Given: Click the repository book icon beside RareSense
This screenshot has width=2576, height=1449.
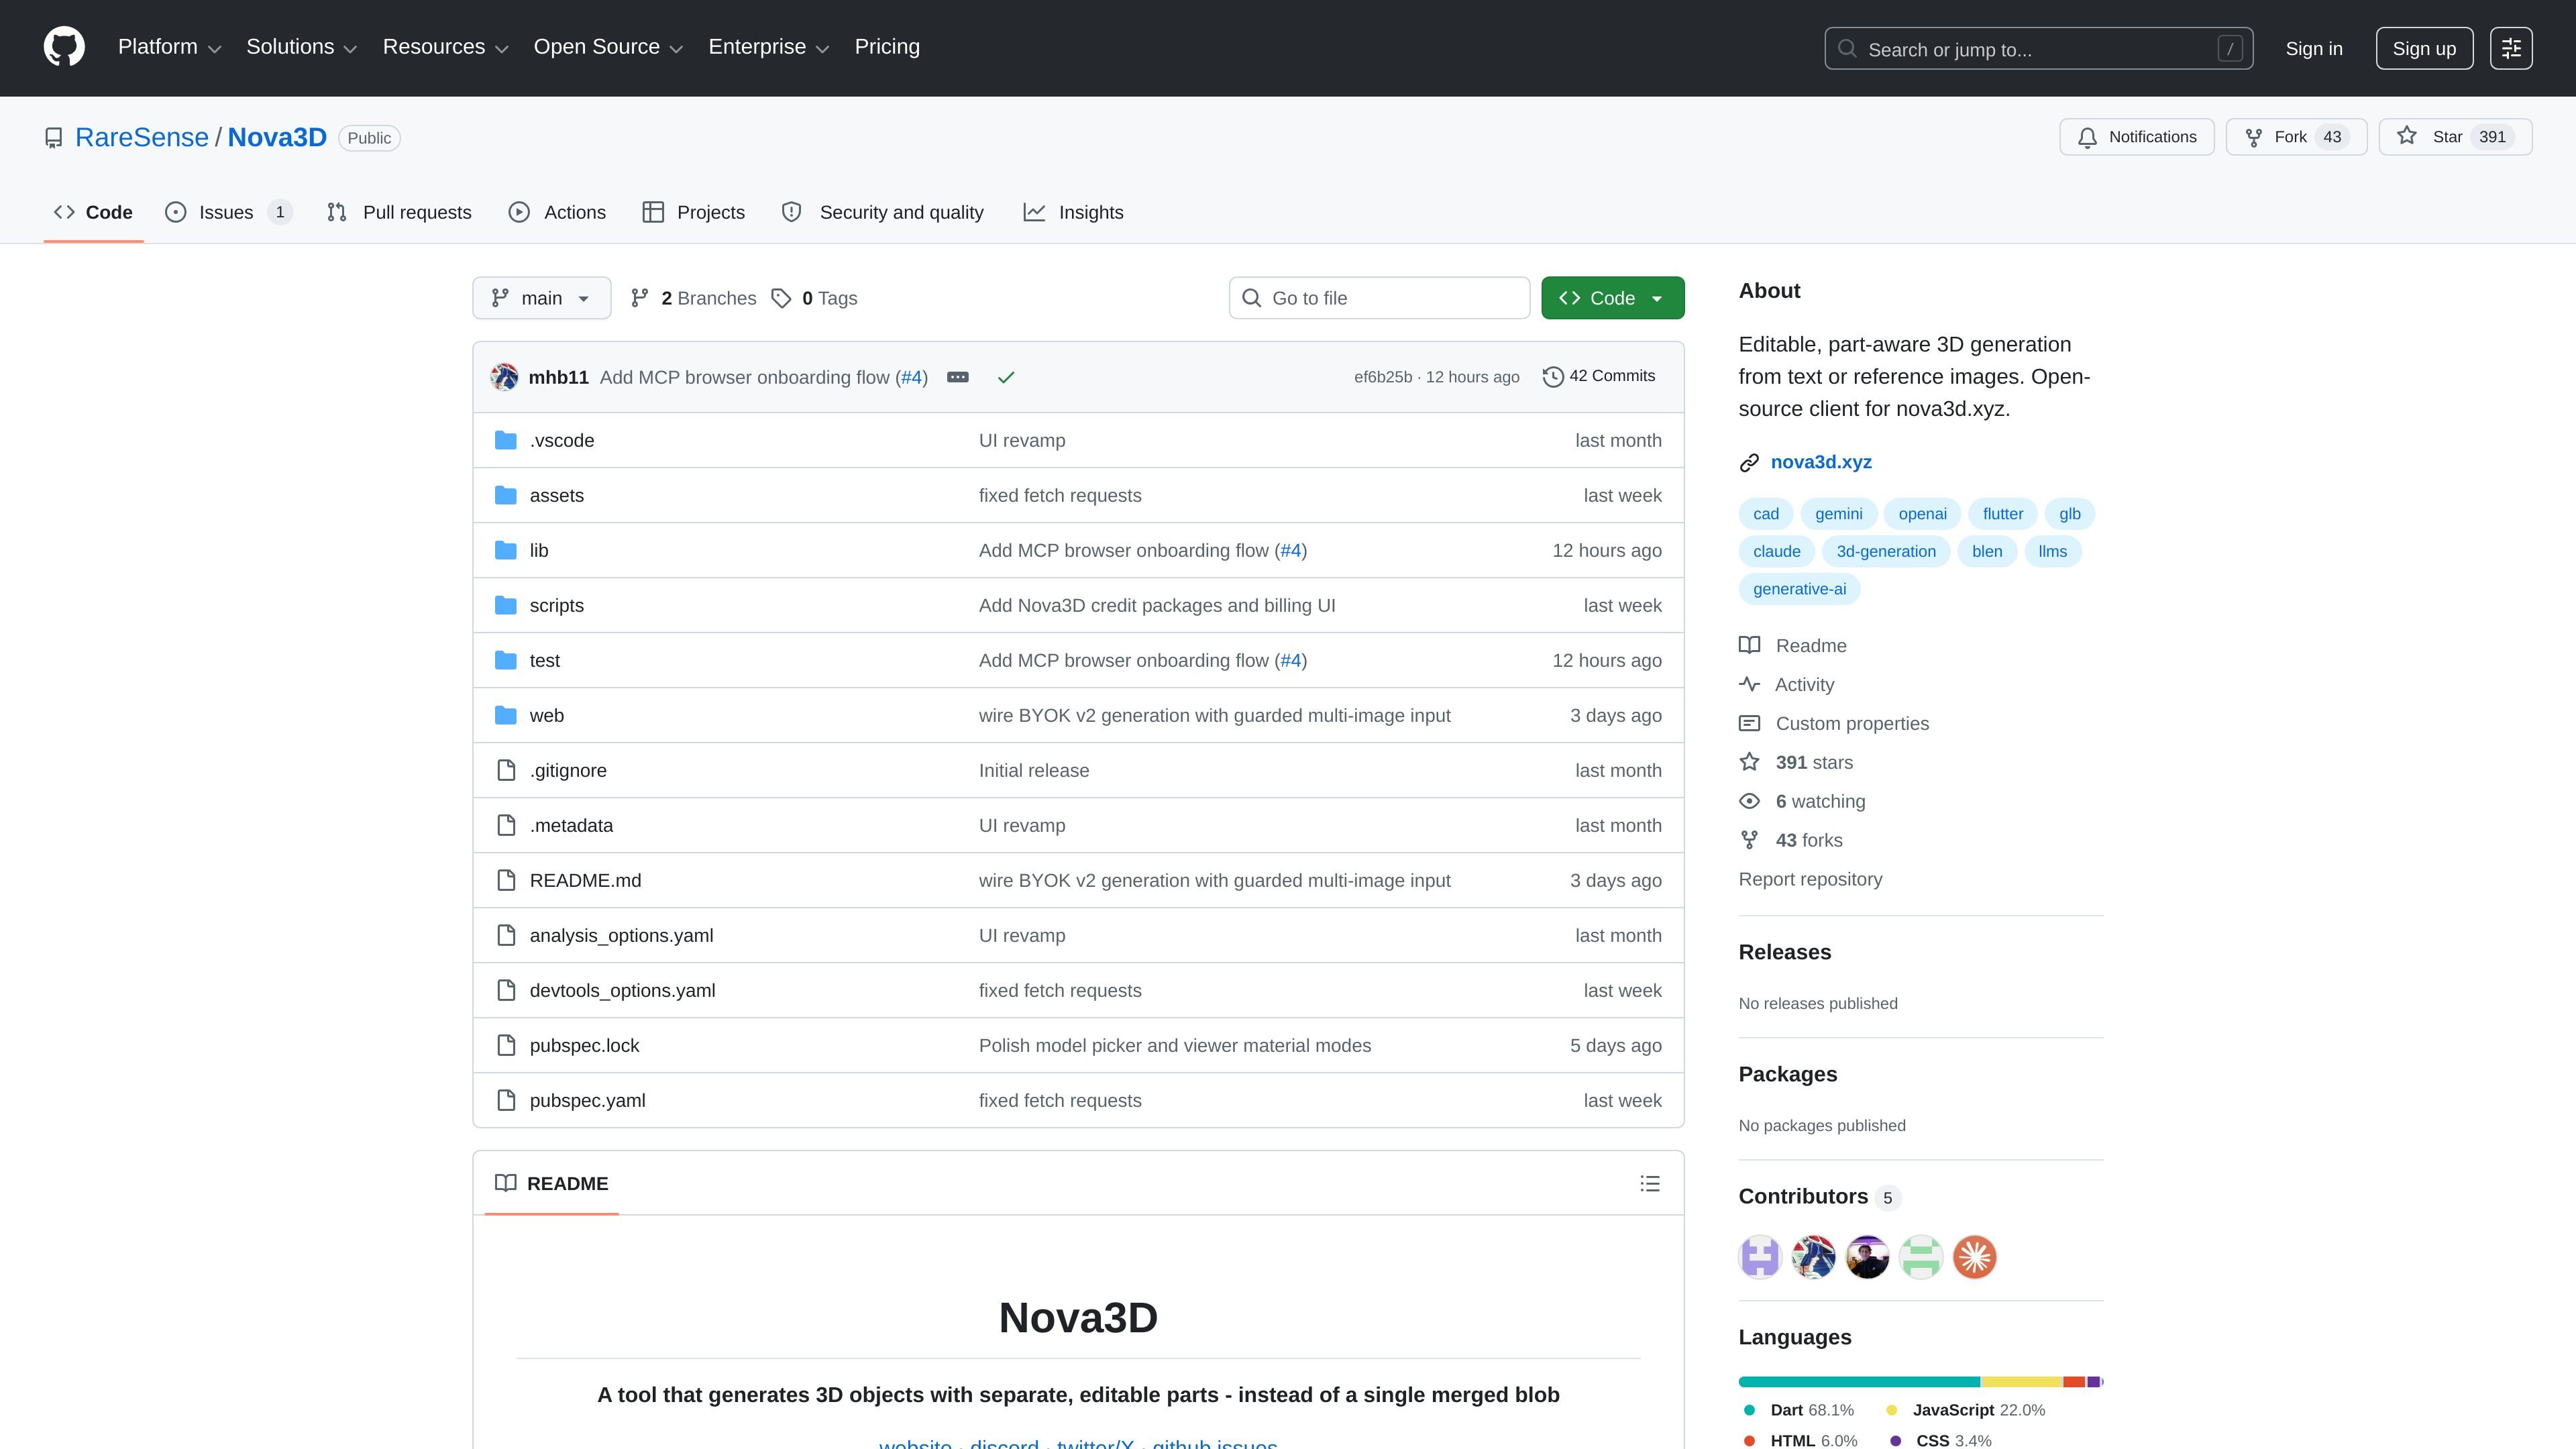Looking at the screenshot, I should [54, 138].
